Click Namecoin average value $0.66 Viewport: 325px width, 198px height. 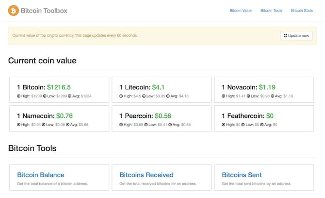pyautogui.click(x=83, y=125)
